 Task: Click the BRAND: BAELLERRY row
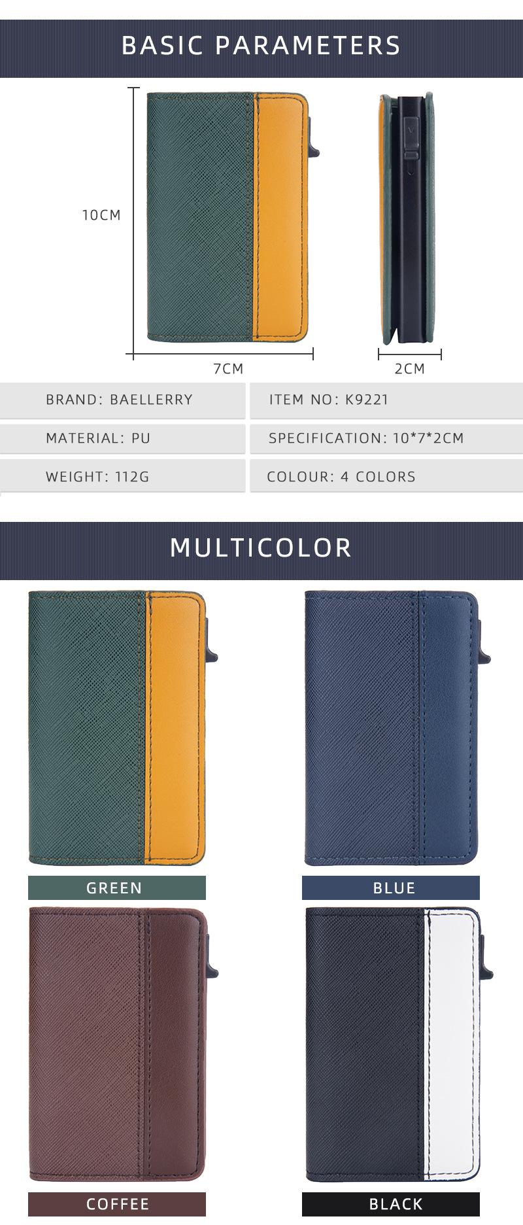(x=122, y=400)
